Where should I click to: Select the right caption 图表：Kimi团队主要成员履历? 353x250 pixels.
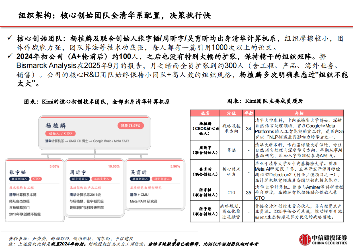click(x=265, y=101)
